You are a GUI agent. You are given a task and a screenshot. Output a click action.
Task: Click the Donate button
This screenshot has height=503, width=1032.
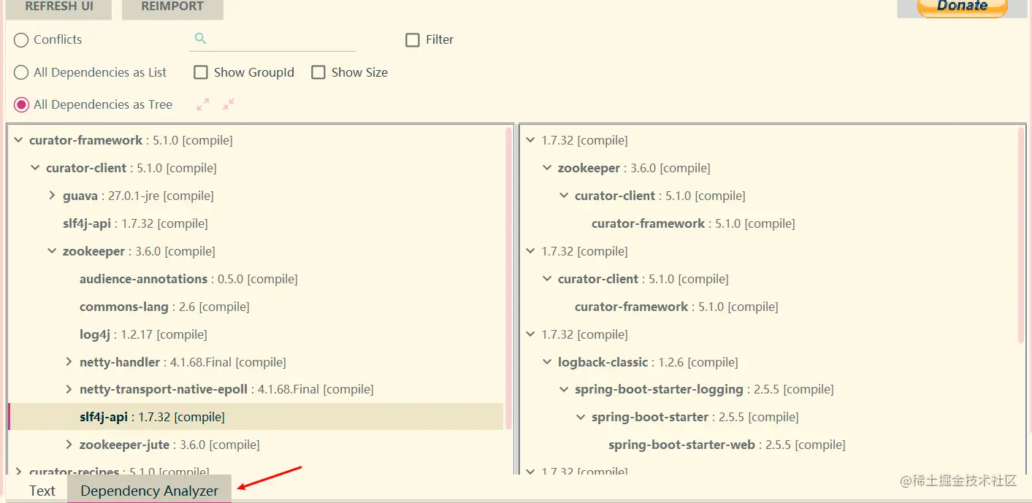[x=963, y=7]
